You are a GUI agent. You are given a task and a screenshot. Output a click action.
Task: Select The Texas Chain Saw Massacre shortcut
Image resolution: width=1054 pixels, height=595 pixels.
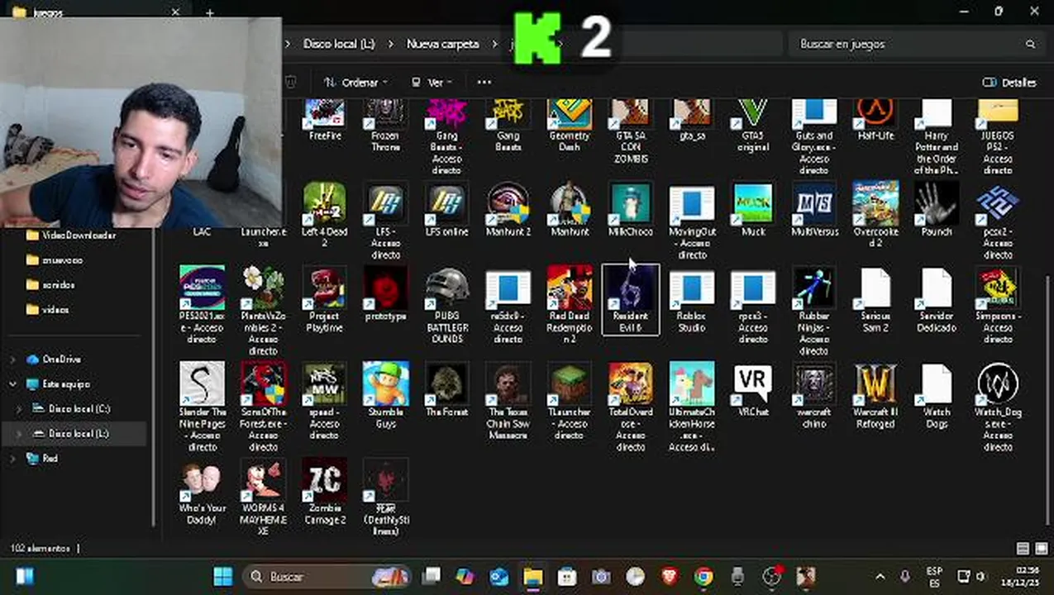(x=508, y=401)
